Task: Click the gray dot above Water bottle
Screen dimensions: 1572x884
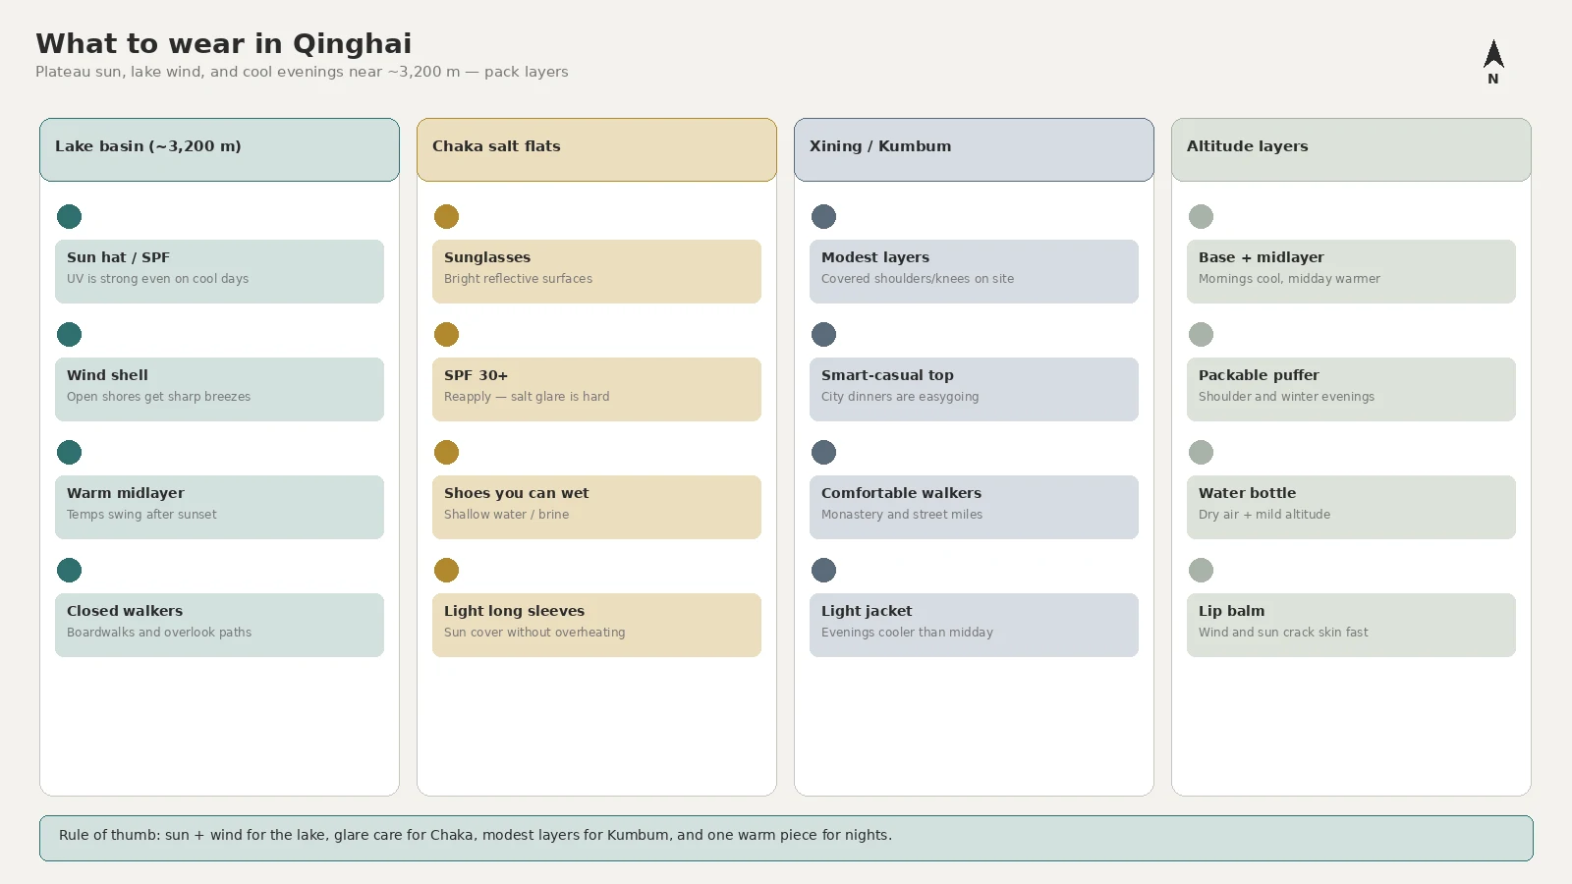Action: [1201, 452]
